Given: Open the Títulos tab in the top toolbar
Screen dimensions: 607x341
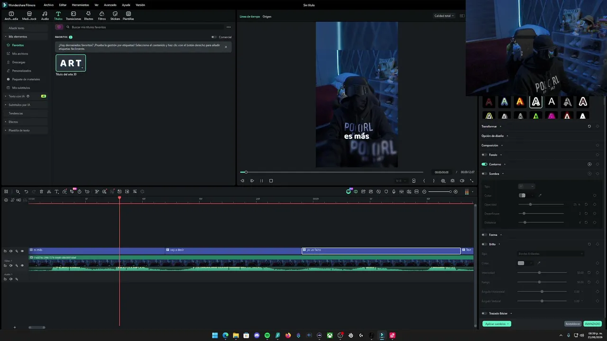Looking at the screenshot, I should 58,16.
